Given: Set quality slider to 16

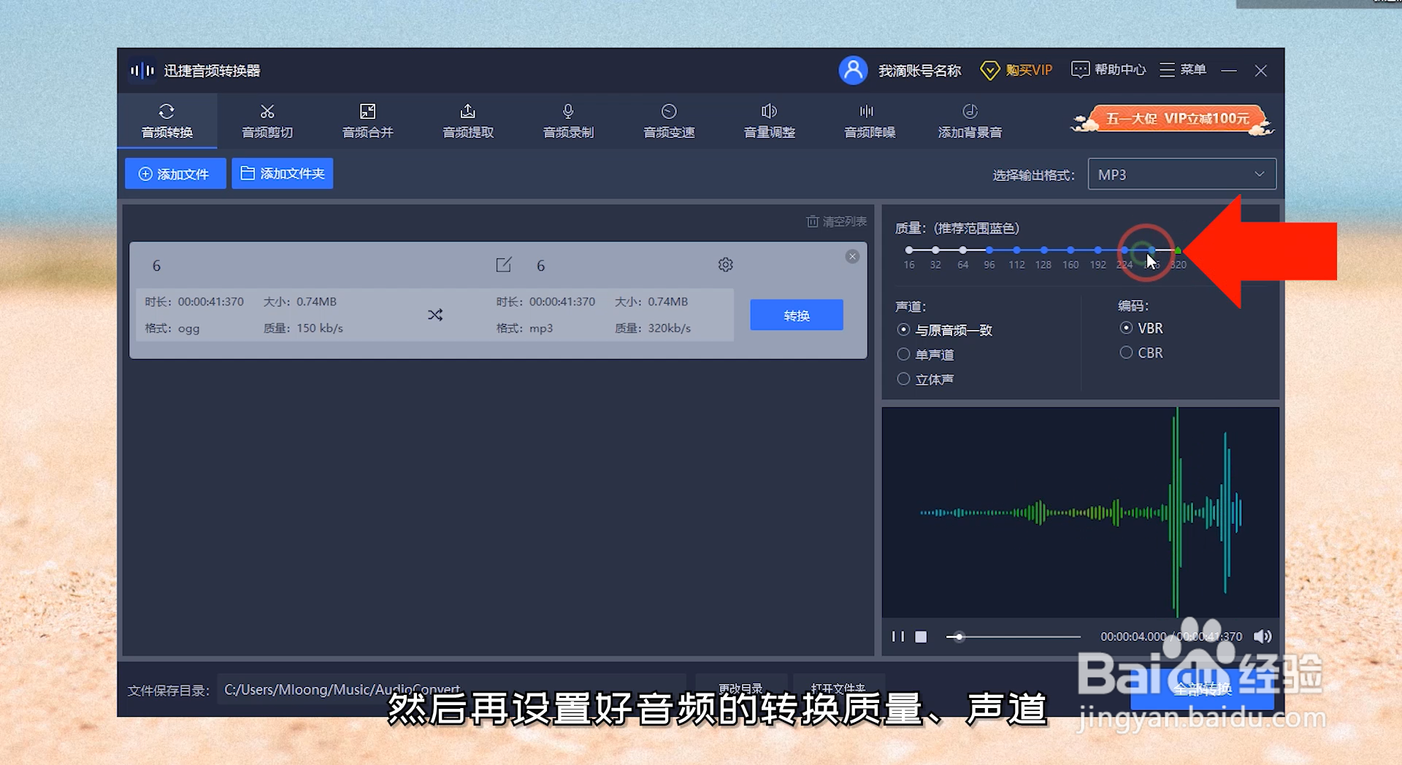Looking at the screenshot, I should (x=909, y=250).
